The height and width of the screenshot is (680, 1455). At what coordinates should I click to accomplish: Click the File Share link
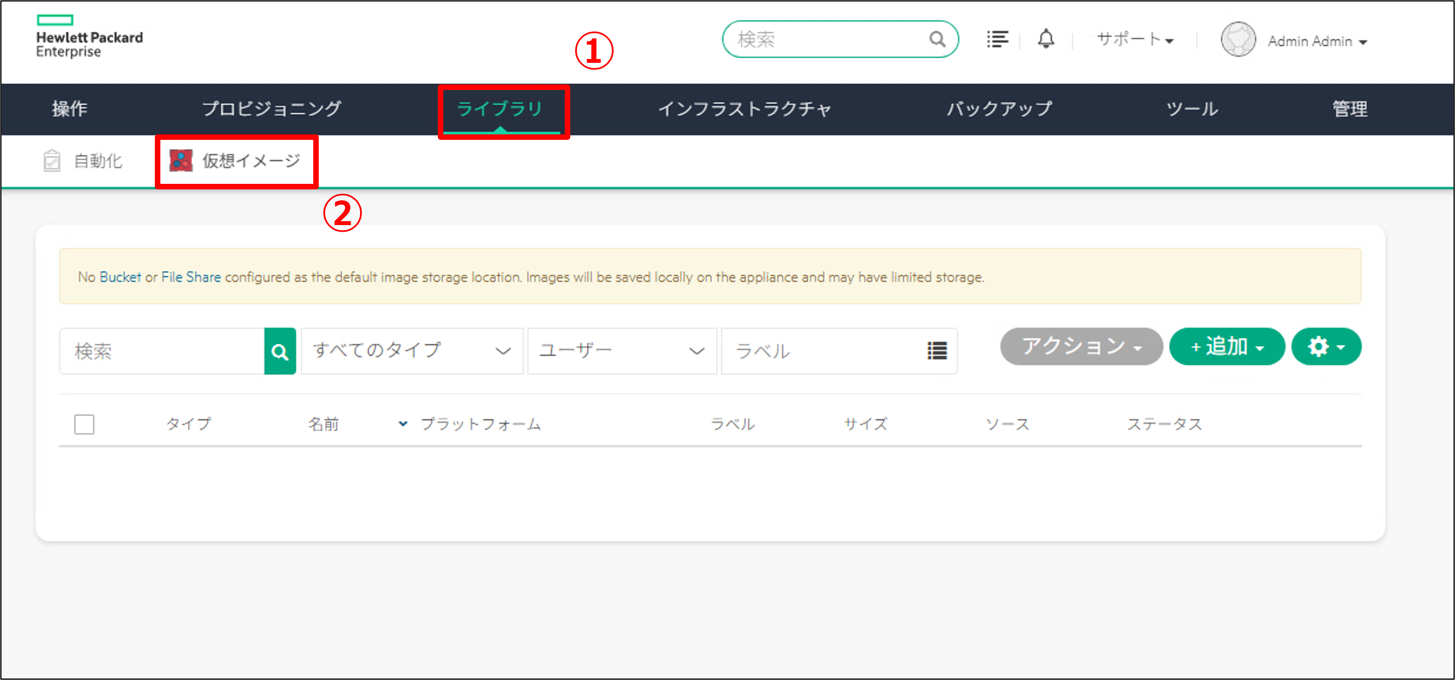pos(191,277)
